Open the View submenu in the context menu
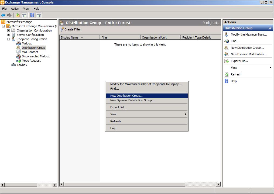The height and width of the screenshot is (194, 274). click(147, 114)
